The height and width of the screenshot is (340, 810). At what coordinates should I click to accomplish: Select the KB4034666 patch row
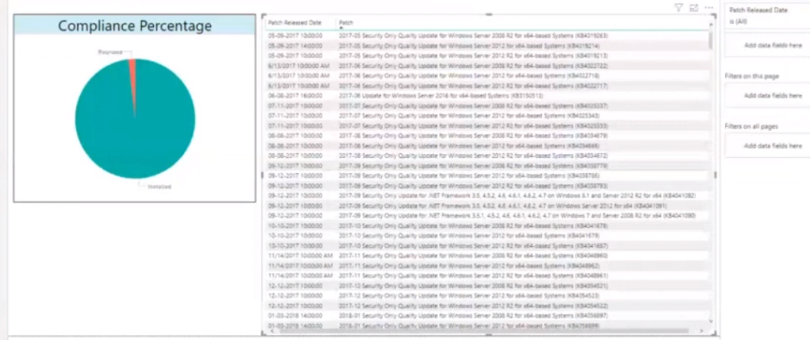(488, 146)
